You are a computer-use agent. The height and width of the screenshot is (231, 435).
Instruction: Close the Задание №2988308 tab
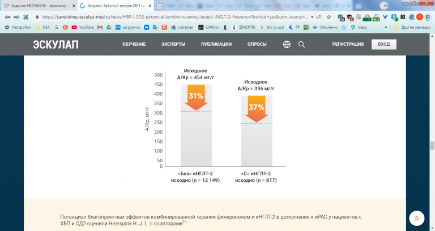pyautogui.click(x=74, y=6)
